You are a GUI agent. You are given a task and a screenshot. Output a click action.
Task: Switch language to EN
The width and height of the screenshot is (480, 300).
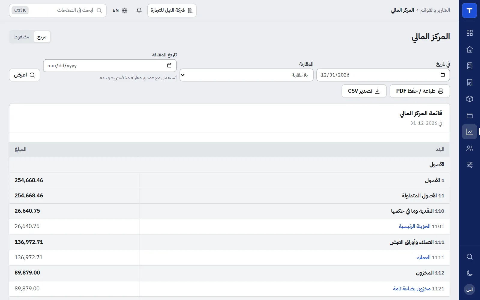click(x=120, y=10)
